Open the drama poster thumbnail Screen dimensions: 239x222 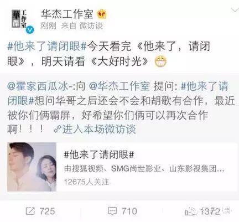coord(32,167)
